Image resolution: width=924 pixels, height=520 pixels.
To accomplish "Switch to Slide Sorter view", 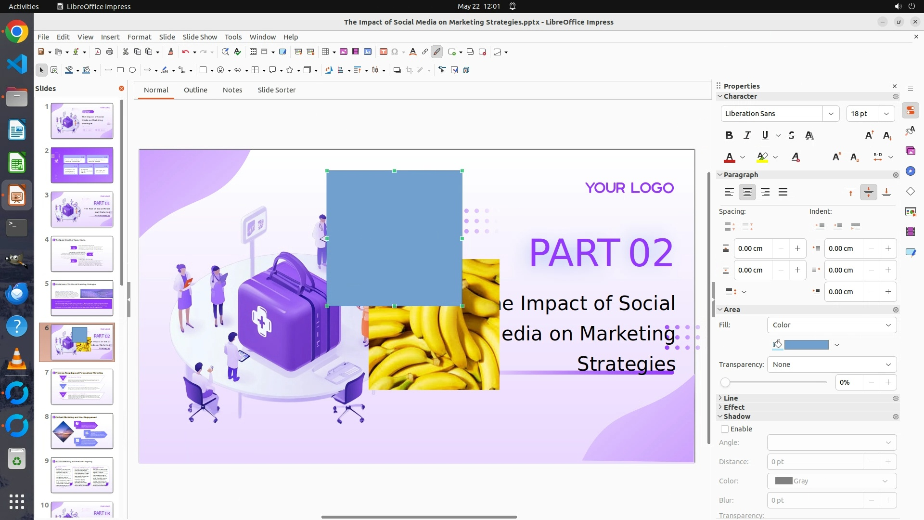I will pos(276,90).
